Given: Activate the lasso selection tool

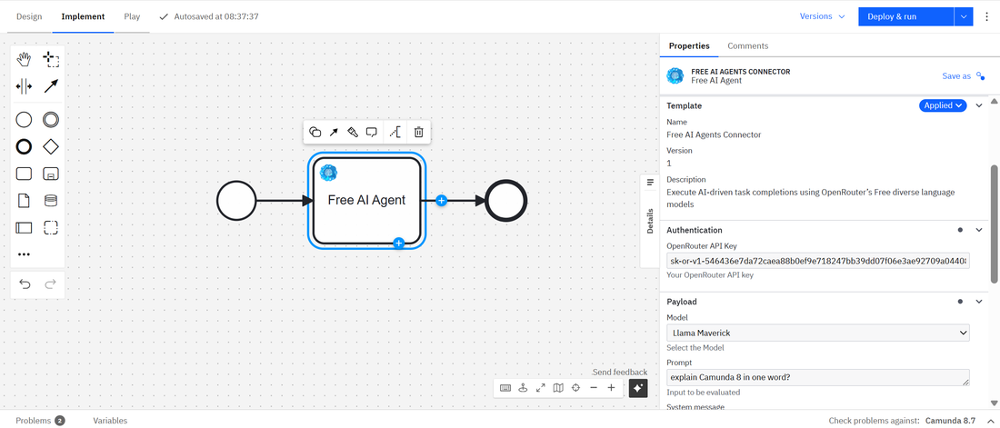Looking at the screenshot, I should click(51, 59).
